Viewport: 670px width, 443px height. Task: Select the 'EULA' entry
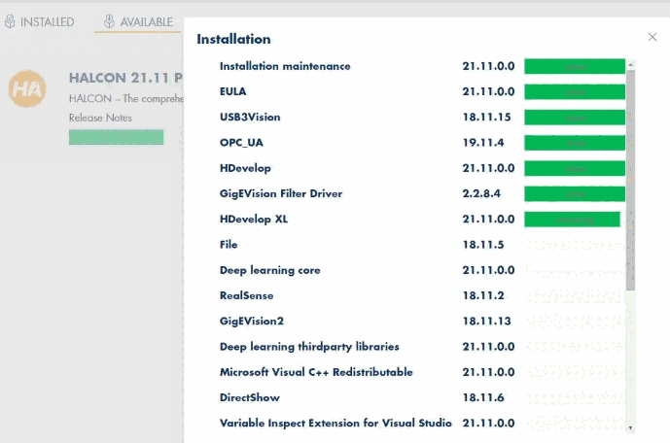pyautogui.click(x=232, y=91)
